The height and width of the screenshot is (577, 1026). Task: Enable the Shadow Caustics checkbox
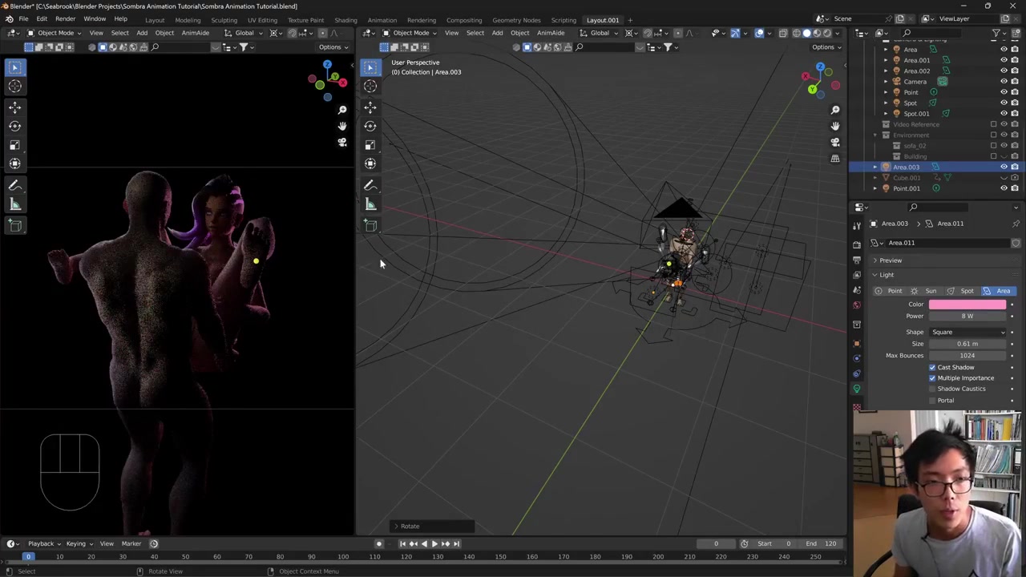click(x=932, y=389)
